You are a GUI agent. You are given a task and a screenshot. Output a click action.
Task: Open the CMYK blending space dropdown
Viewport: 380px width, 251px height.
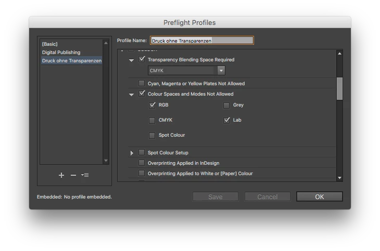point(186,71)
